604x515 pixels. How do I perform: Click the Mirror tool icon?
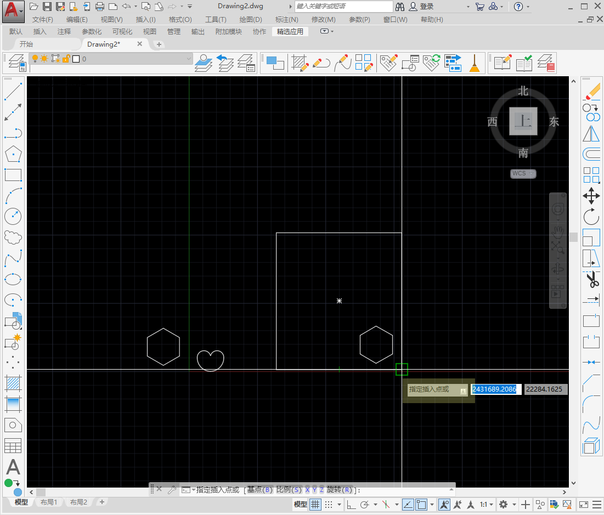click(591, 133)
